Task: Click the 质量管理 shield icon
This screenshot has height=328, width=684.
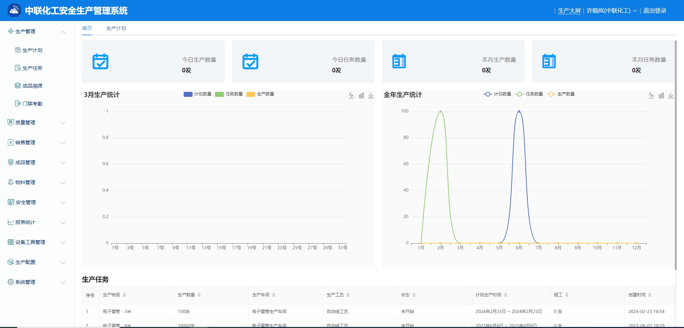Action: 11,123
